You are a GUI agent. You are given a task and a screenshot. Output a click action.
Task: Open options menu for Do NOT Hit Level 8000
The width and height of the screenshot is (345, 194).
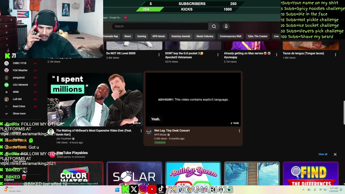(x=159, y=55)
